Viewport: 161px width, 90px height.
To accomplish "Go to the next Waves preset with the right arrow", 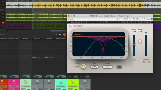I will tap(129, 22).
